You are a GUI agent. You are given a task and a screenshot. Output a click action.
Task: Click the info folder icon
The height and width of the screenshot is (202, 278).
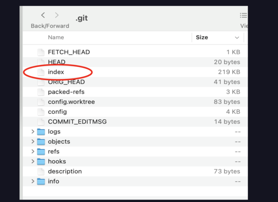tap(41, 181)
